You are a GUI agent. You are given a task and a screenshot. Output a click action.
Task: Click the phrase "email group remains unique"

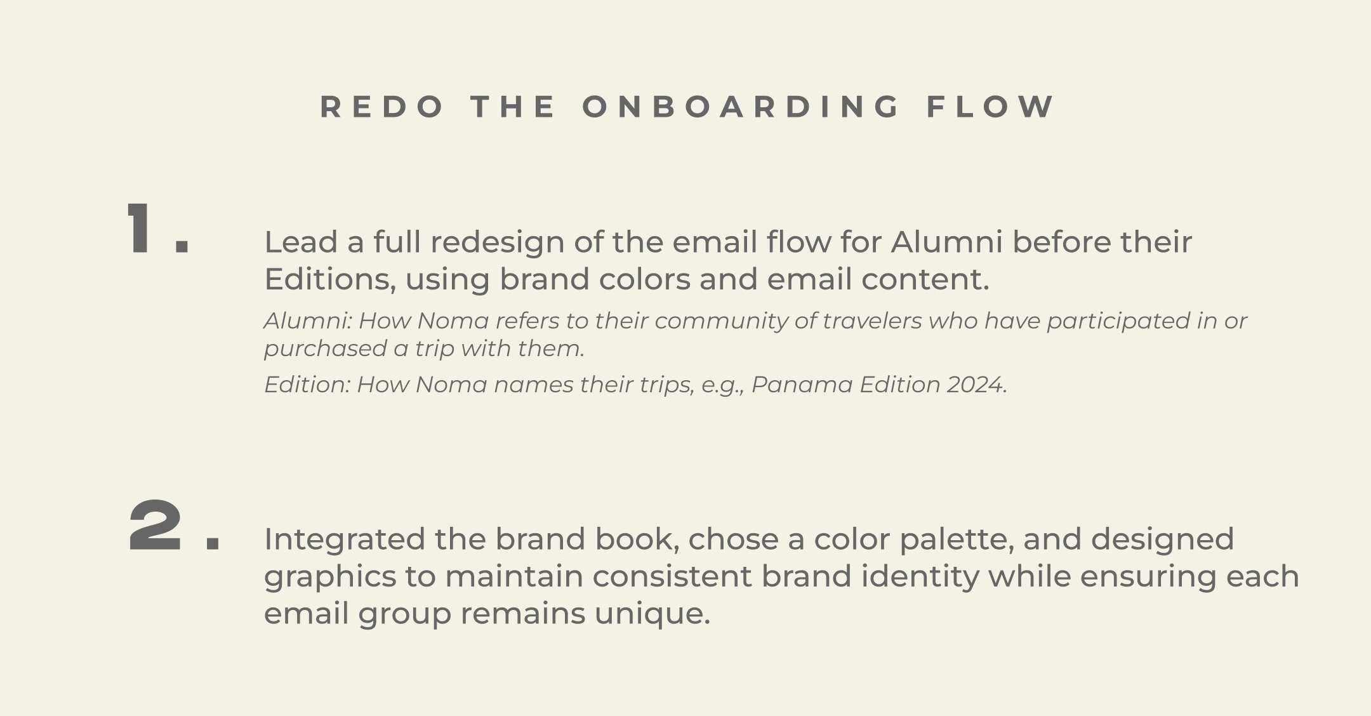click(486, 614)
